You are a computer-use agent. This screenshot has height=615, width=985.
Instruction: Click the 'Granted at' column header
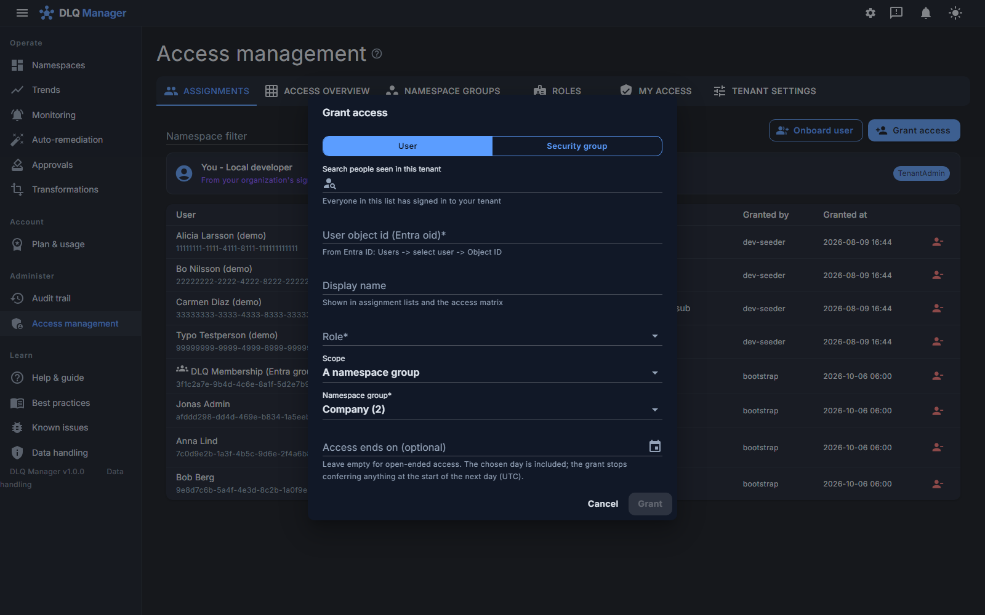[x=845, y=215]
